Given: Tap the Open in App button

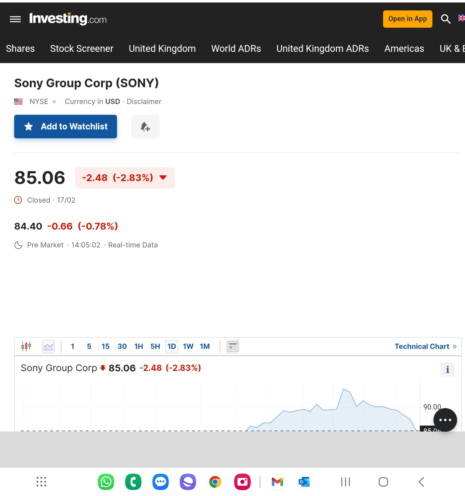Looking at the screenshot, I should click(x=408, y=19).
